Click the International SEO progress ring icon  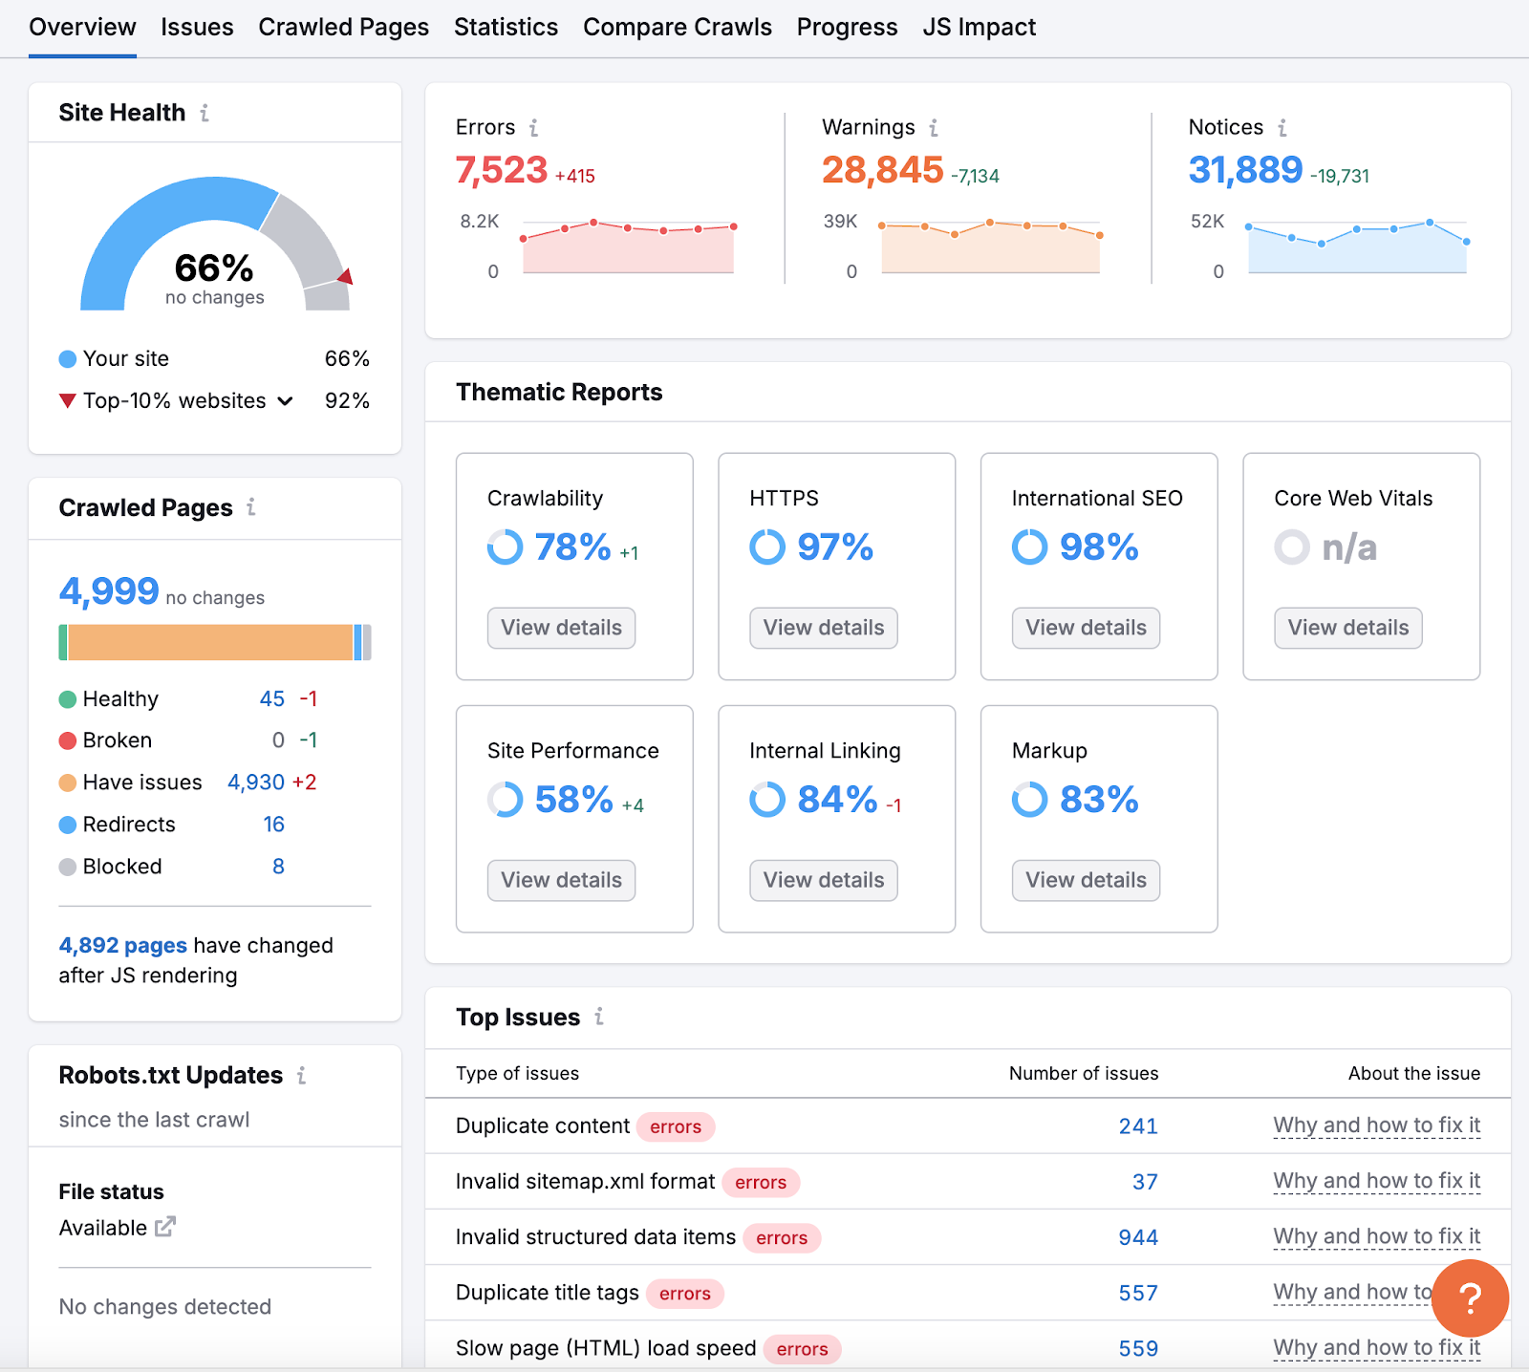1030,547
